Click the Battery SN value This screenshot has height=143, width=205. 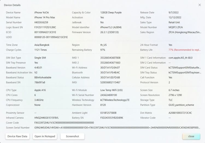click(x=112, y=118)
